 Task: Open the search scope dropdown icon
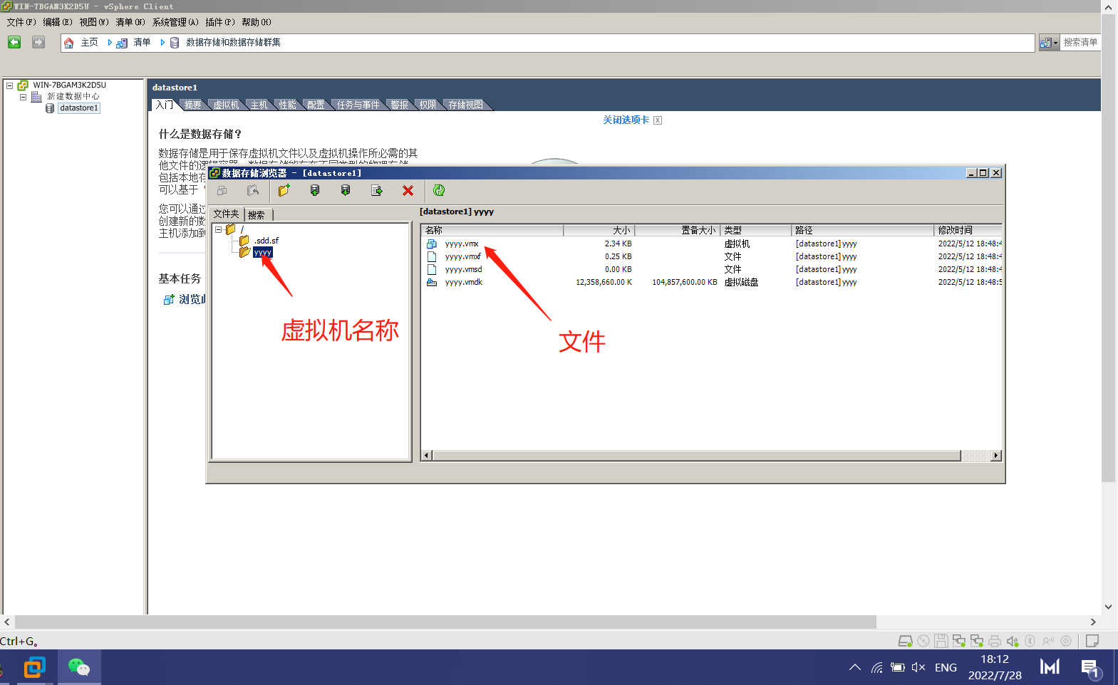click(1048, 43)
